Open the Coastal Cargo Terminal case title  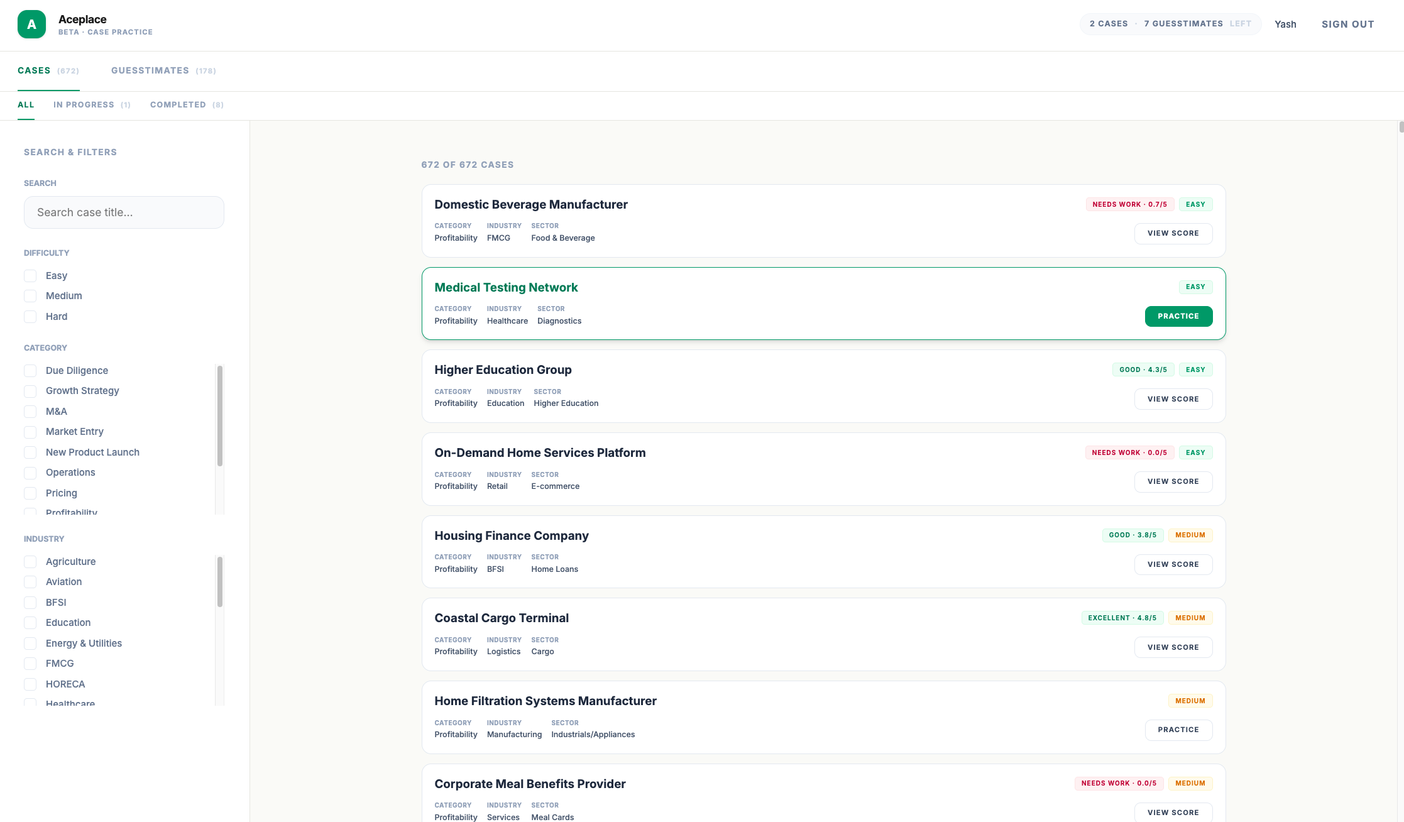tap(502, 618)
